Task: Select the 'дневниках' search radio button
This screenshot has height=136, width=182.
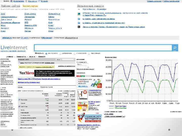Action: tap(60, 54)
